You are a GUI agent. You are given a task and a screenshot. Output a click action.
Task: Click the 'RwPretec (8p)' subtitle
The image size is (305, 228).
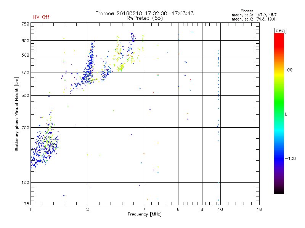click(145, 18)
